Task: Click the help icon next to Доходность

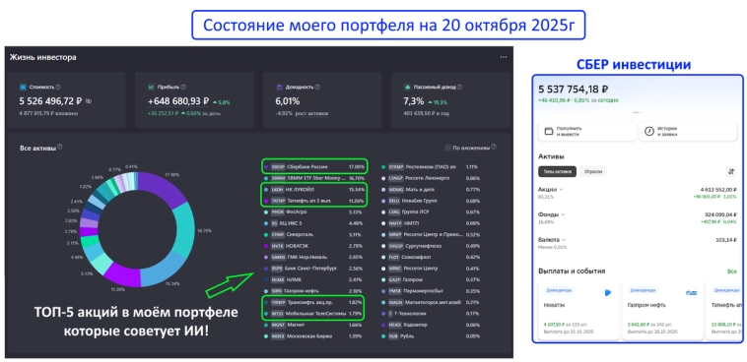Action: pyautogui.click(x=317, y=87)
